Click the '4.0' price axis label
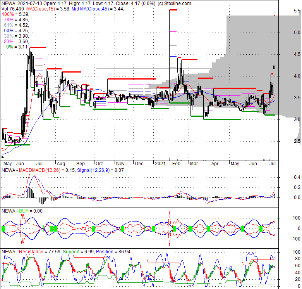302x289 pixels. coord(297,76)
